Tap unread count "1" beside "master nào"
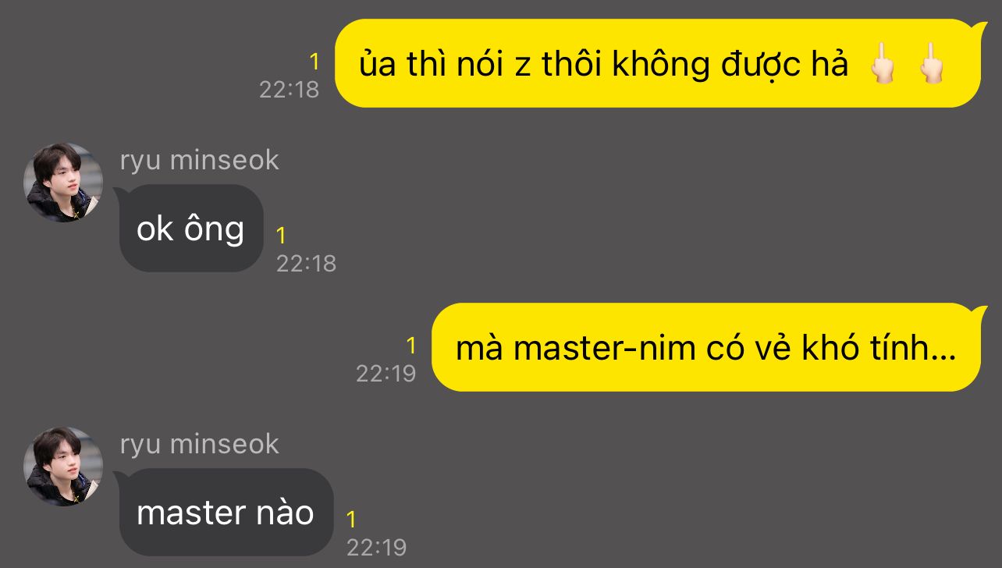 coord(352,520)
